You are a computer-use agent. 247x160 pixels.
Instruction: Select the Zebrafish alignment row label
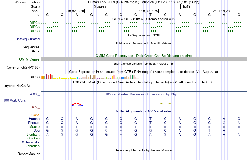pos(32,146)
